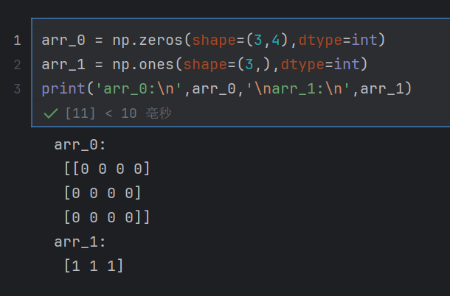
Task: Click the execution count [11] label
Action: (80, 113)
